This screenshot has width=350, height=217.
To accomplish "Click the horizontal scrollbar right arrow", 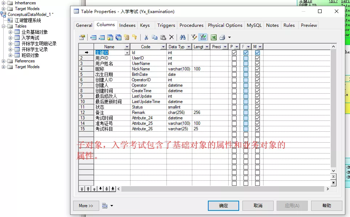I will coord(327,189).
